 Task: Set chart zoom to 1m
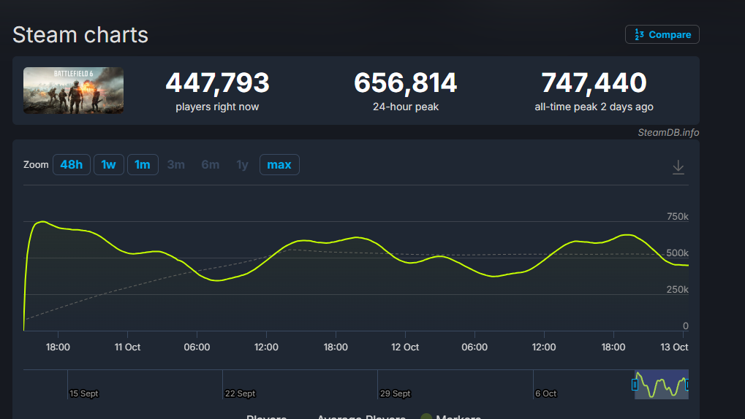tap(143, 165)
